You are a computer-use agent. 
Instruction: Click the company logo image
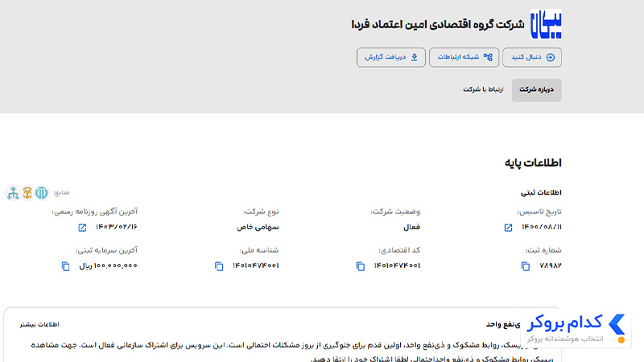click(546, 24)
